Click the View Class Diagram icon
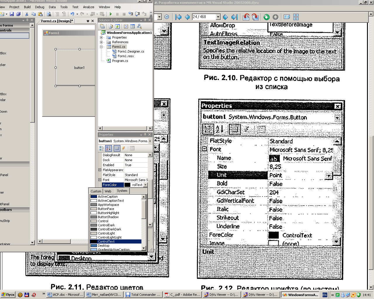Screen dimensions: 374x299 point(139,26)
